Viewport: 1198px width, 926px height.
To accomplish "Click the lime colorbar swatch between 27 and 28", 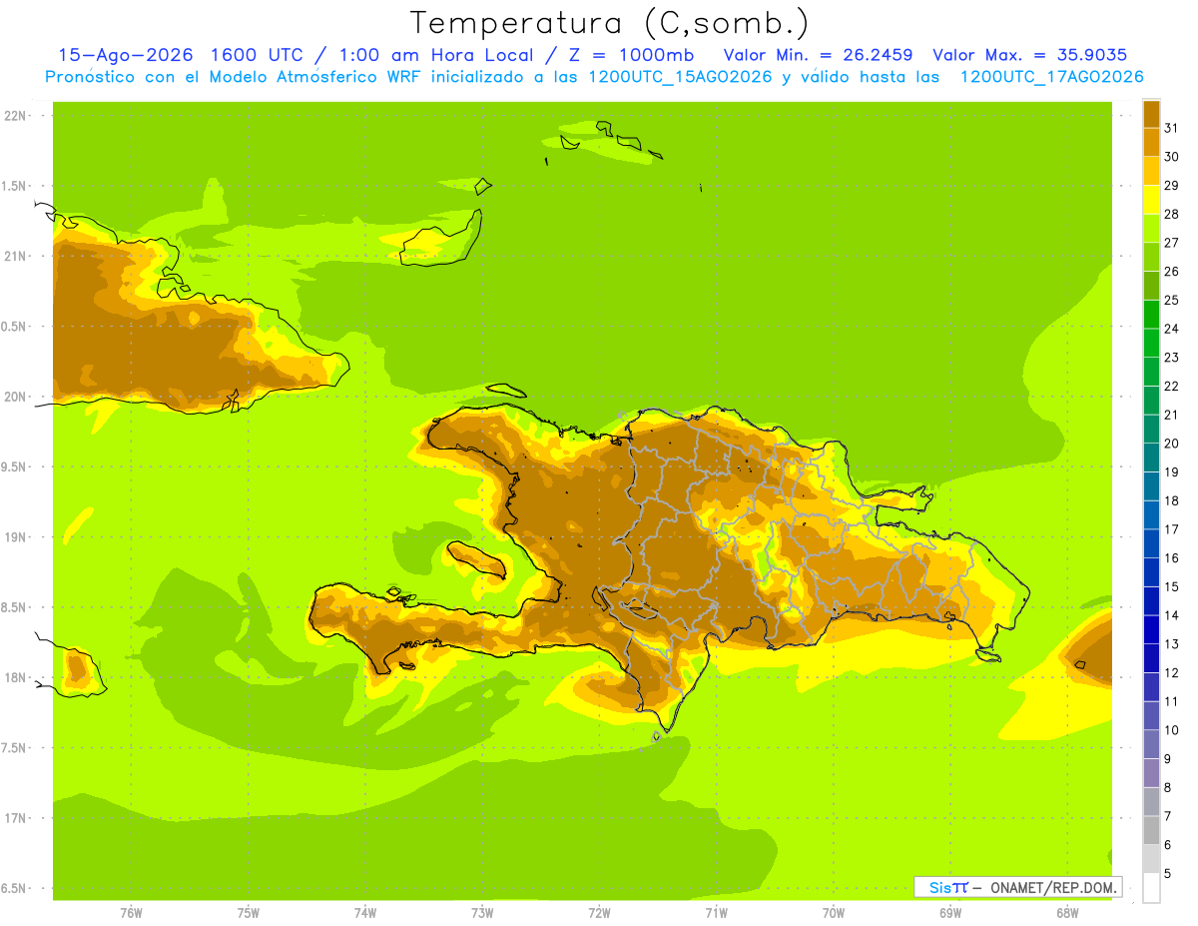I will pyautogui.click(x=1151, y=228).
